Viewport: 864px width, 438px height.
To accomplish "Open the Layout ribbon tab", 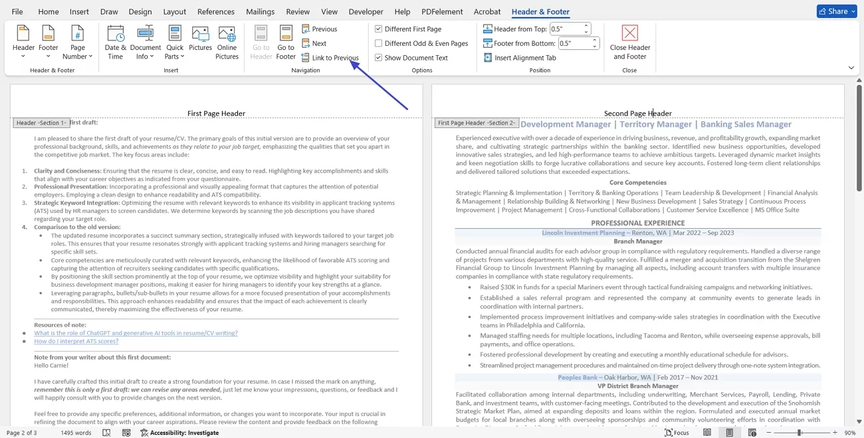I will point(174,12).
